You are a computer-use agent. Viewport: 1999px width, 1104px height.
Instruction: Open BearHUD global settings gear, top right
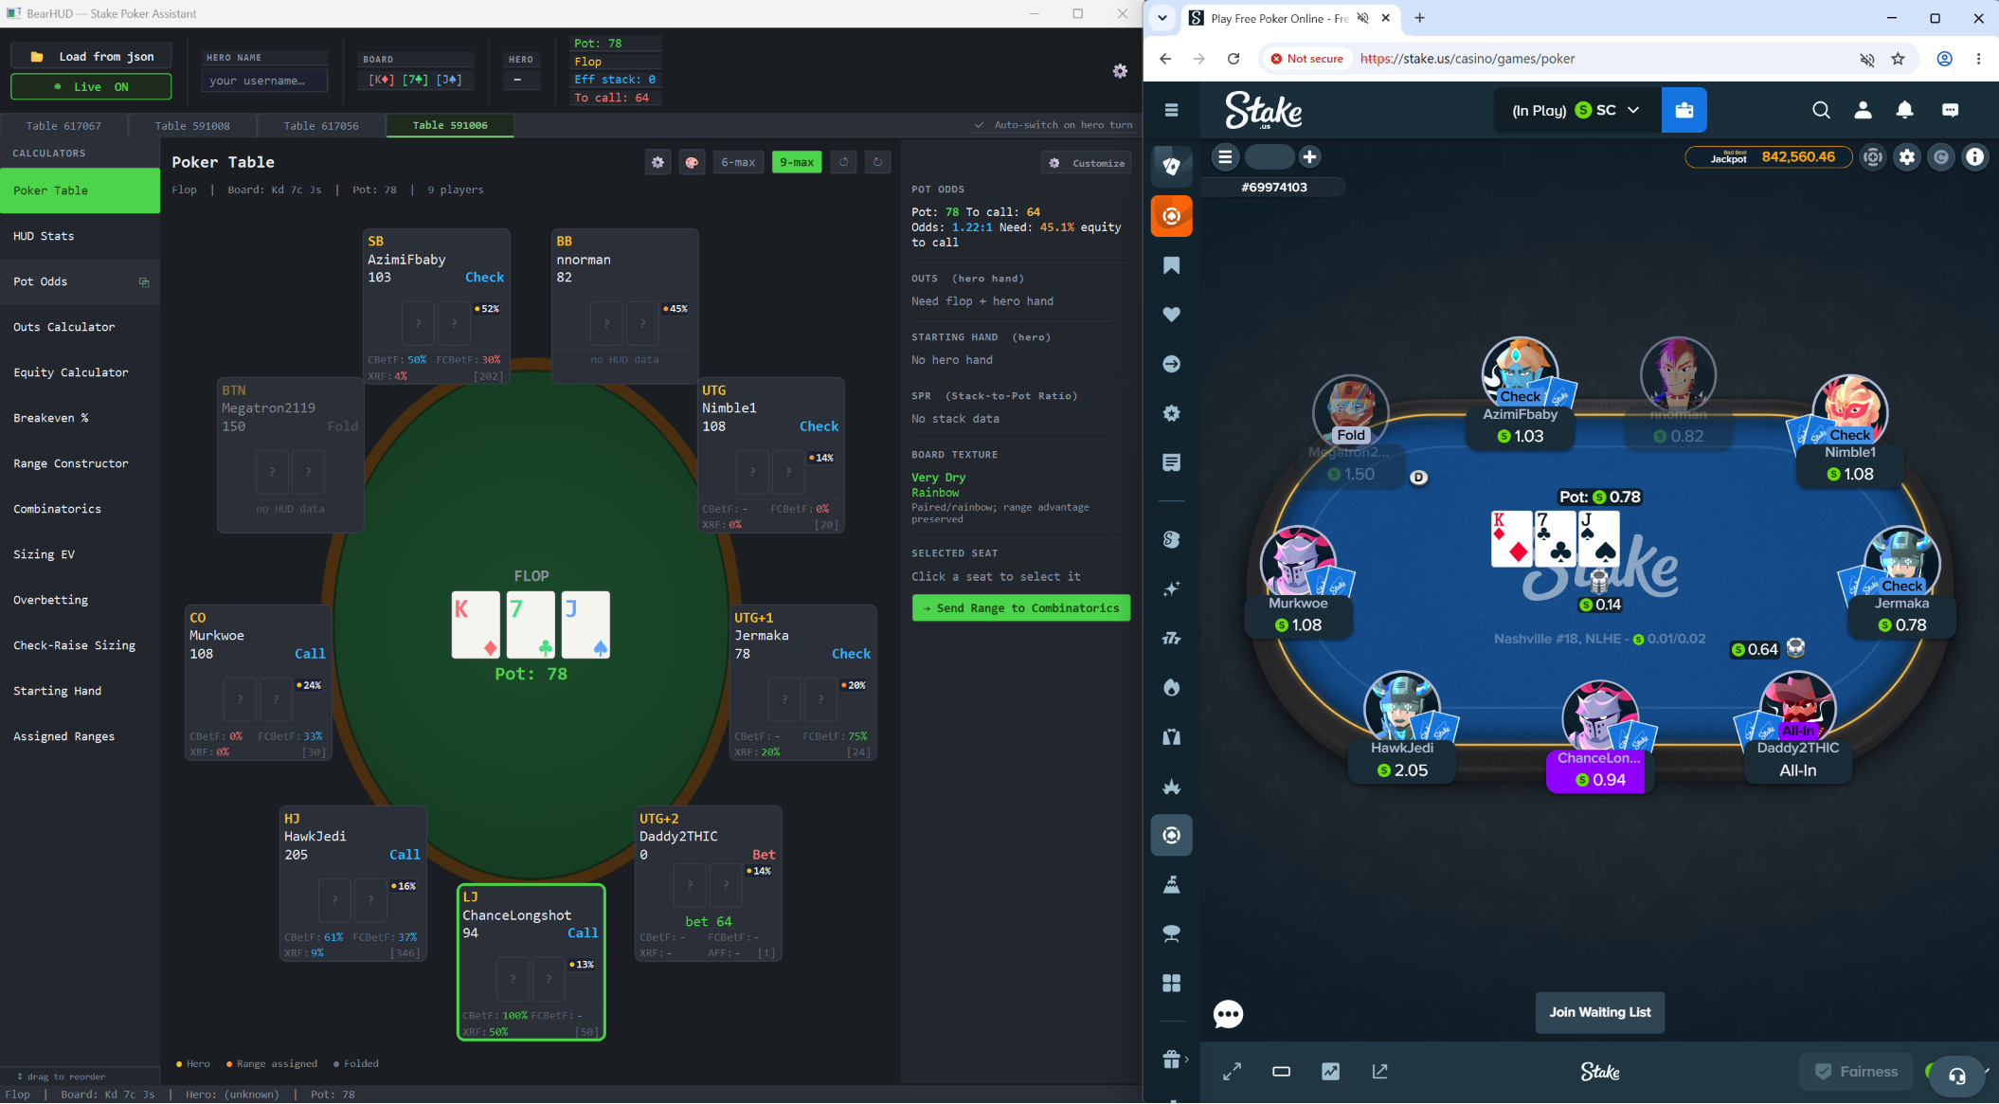(1120, 71)
